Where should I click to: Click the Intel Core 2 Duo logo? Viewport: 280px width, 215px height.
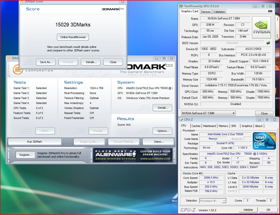(264, 141)
